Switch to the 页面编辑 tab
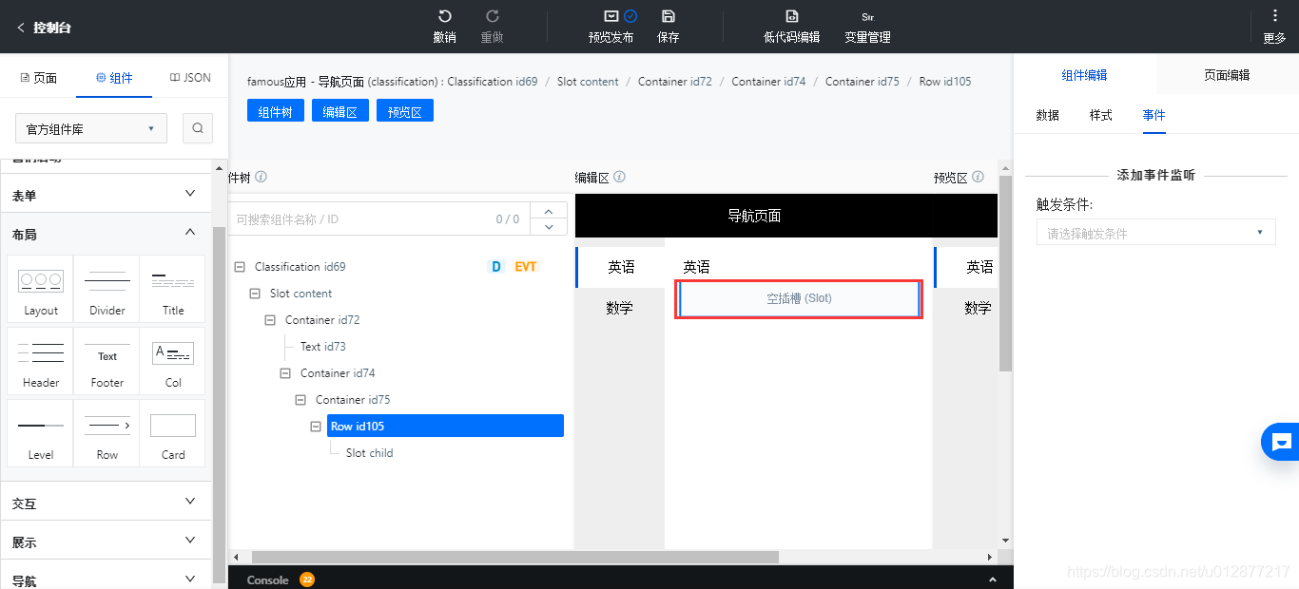 1227,75
